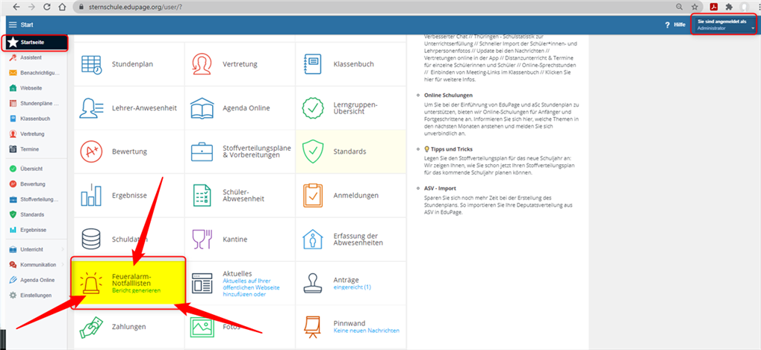Screen dimensions: 761x350
Task: Expand the Administrator account dropdown
Action: [x=724, y=25]
